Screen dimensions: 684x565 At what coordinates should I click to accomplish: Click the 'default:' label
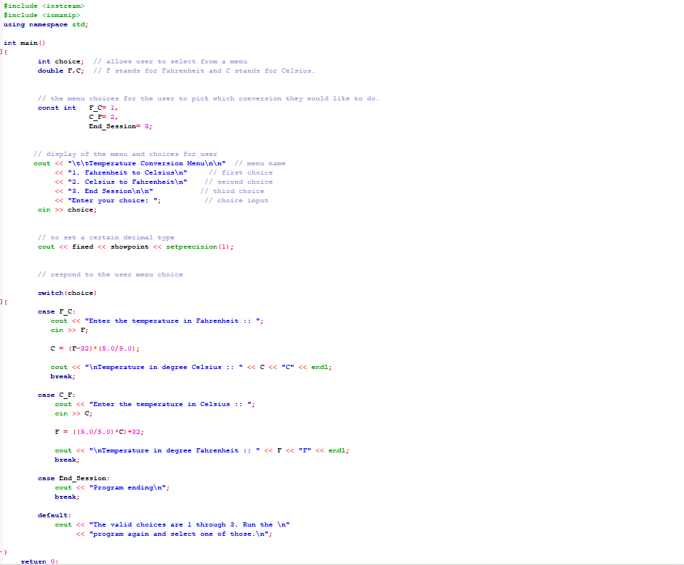point(55,515)
